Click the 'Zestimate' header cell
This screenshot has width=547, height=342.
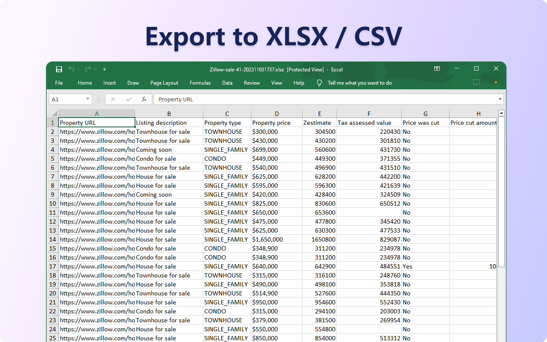[x=320, y=123]
